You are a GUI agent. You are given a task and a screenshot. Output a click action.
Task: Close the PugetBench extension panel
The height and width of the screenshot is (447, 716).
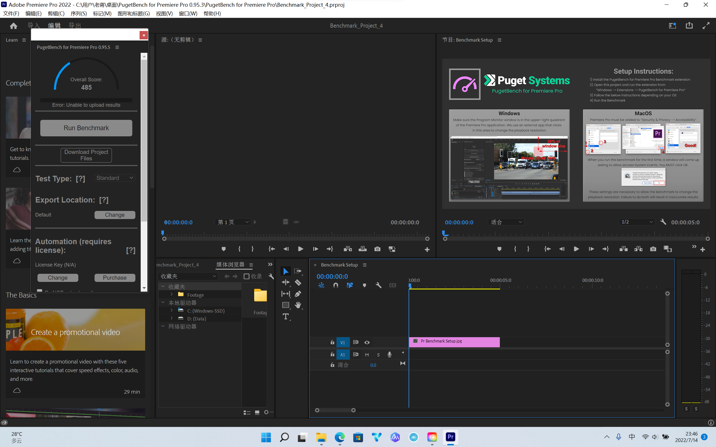tap(144, 35)
